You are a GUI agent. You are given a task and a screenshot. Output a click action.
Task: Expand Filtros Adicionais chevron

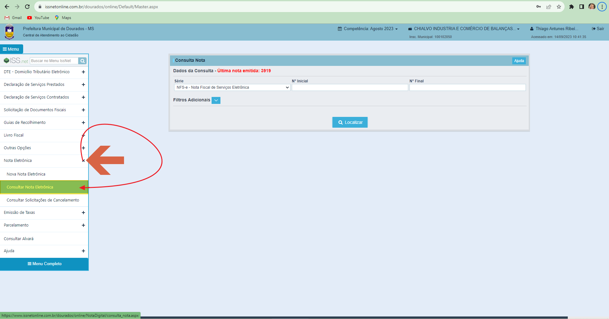coord(216,100)
